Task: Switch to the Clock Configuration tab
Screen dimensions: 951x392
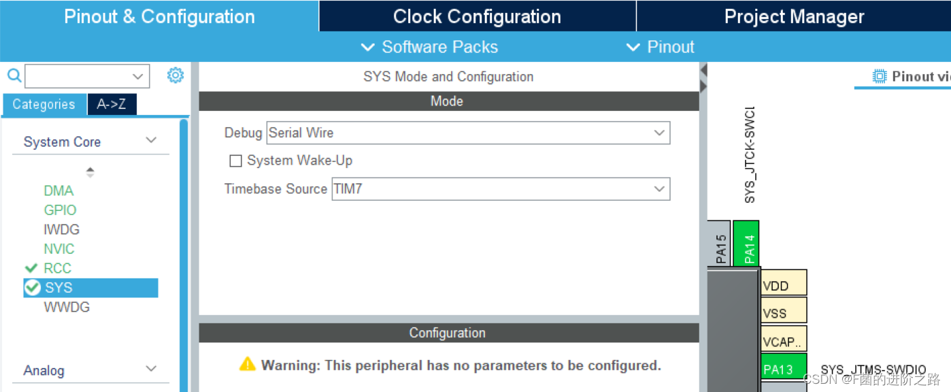Action: coord(476,16)
